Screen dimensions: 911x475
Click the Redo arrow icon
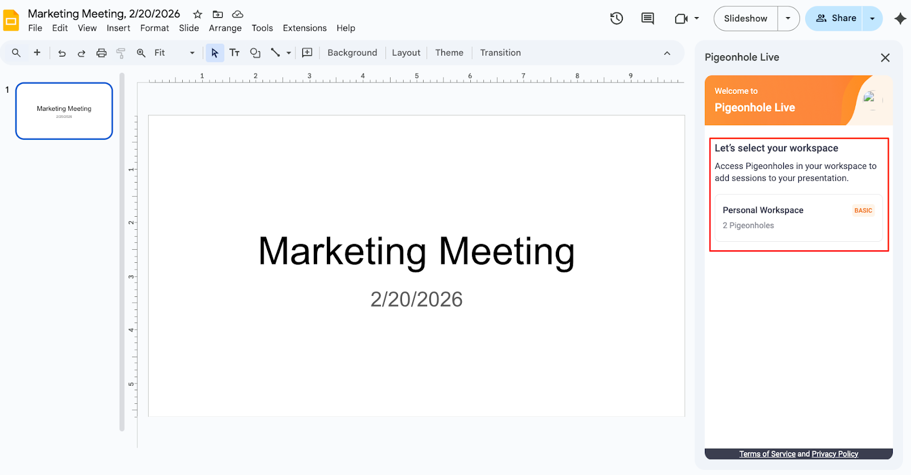point(81,53)
